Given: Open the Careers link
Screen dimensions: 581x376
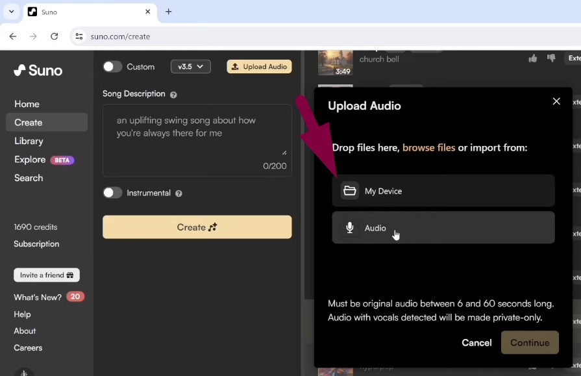Looking at the screenshot, I should (28, 348).
